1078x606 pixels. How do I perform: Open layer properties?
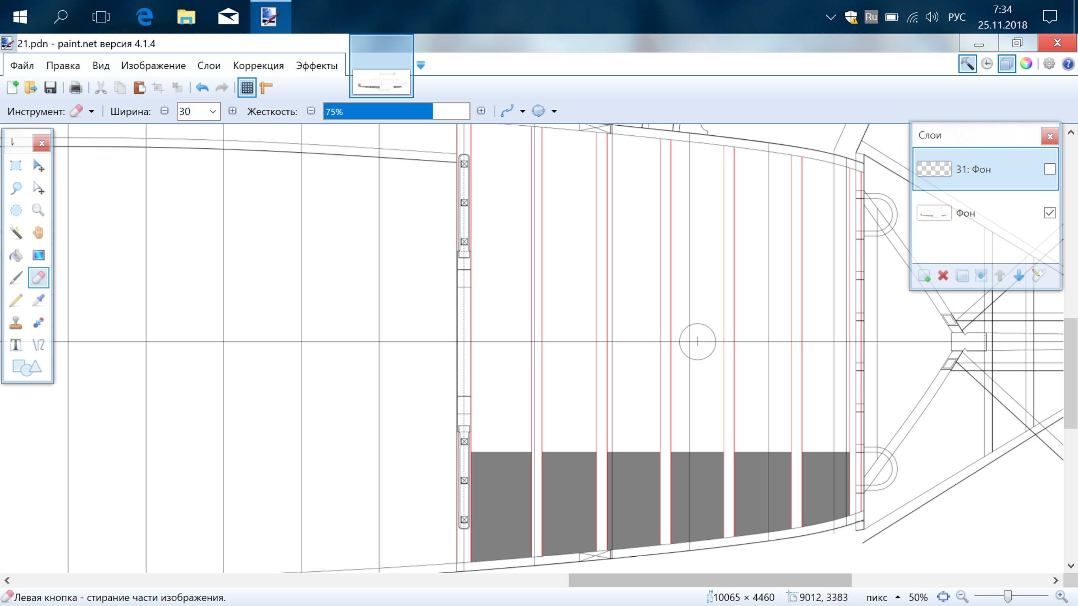click(x=1038, y=276)
